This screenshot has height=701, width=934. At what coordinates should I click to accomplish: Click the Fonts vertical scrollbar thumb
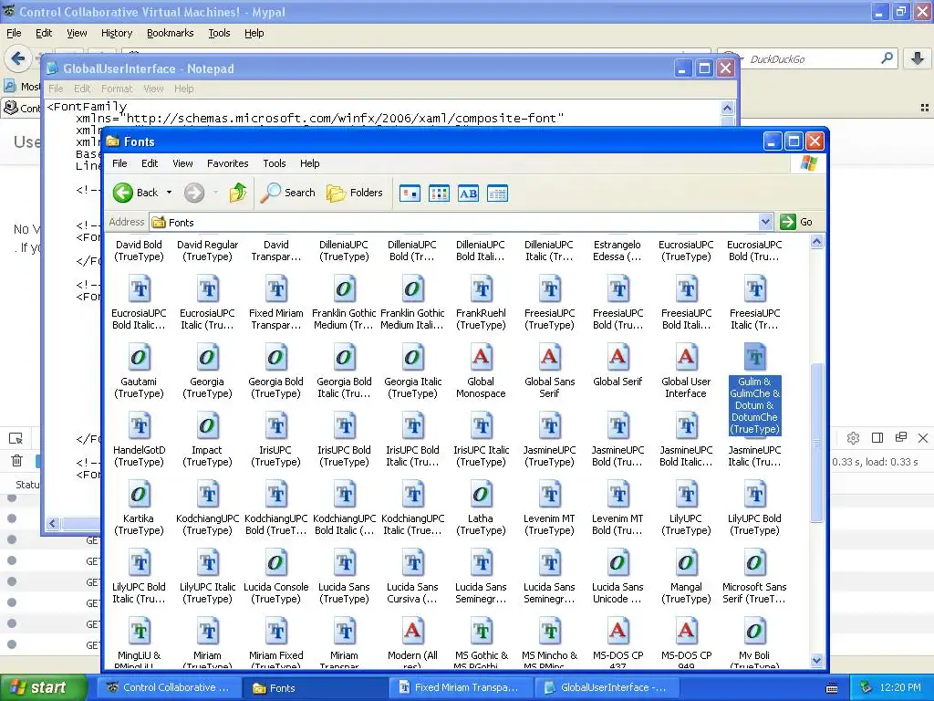pos(816,443)
